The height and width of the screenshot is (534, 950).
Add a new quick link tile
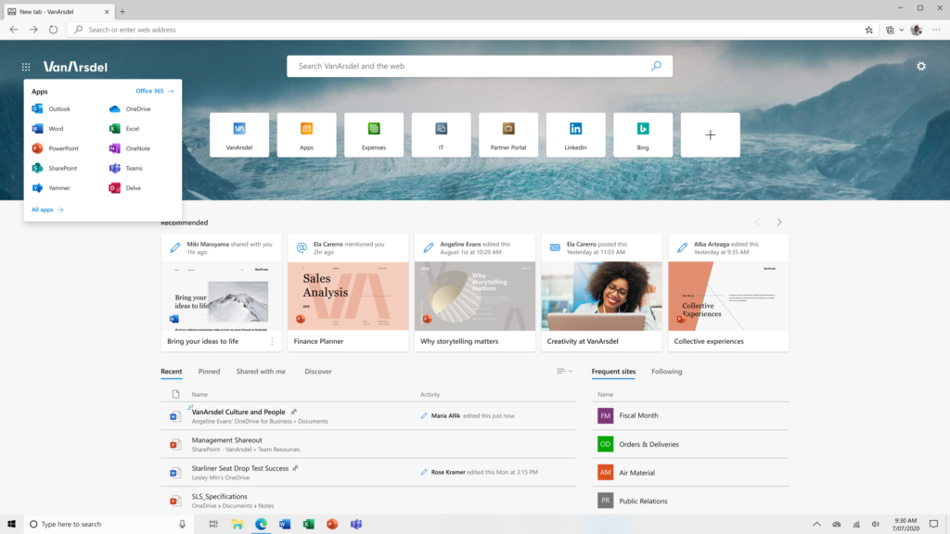tap(710, 135)
